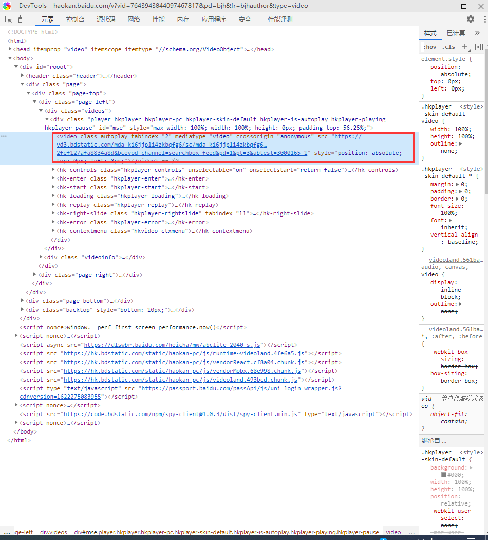This screenshot has width=488, height=540.
Task: Toggle the device toolbar icon
Action: coord(23,20)
